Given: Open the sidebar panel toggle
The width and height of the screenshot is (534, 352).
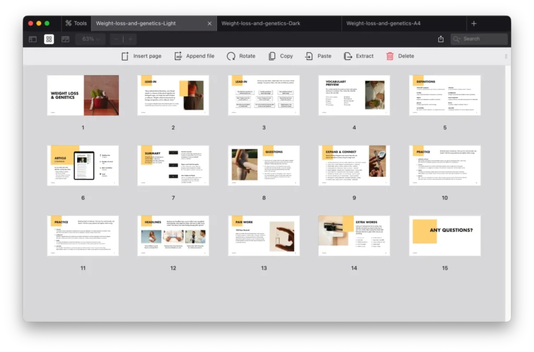Looking at the screenshot, I should (x=32, y=39).
